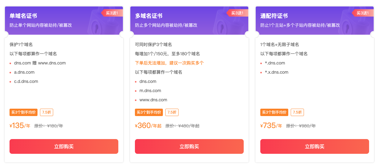Click 买3个到手均价 tag on 单域名证书 card
The image size is (378, 167).
point(24,112)
